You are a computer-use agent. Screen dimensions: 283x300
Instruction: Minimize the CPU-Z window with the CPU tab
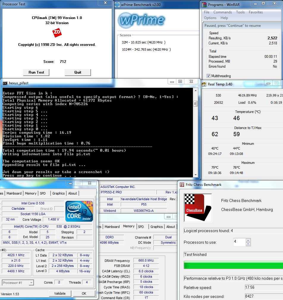click(70, 183)
